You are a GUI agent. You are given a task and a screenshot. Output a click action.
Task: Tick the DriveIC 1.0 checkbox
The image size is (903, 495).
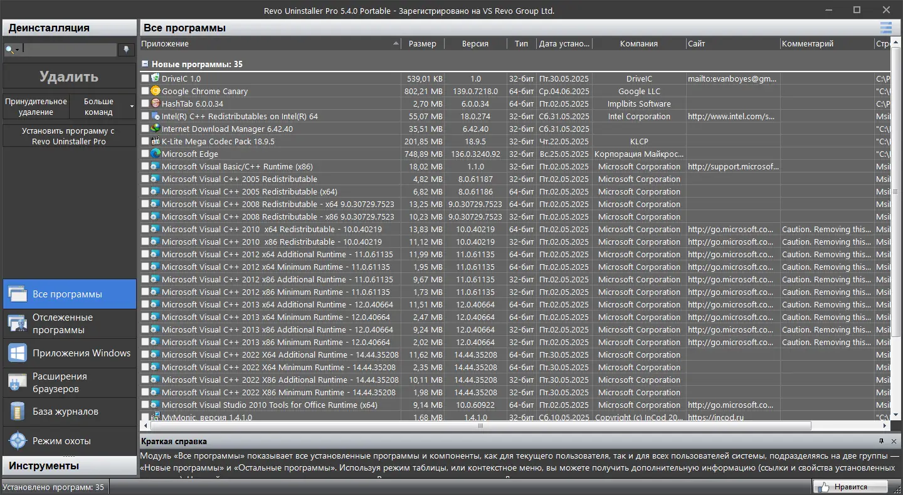tap(145, 78)
